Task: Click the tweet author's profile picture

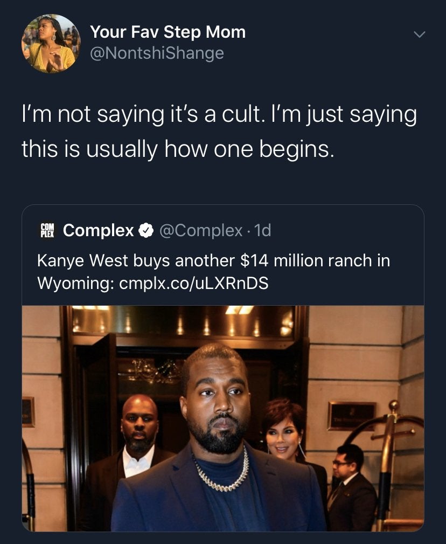Action: click(x=51, y=43)
